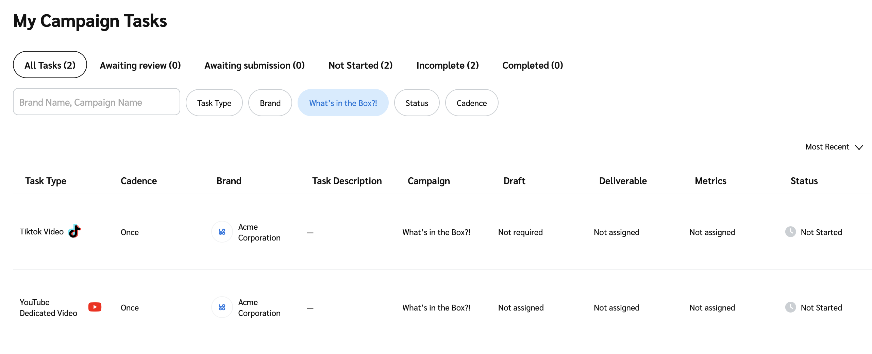Screen dimensions: 872x354
Task: Expand the Most Recent sort chevron
Action: click(859, 147)
